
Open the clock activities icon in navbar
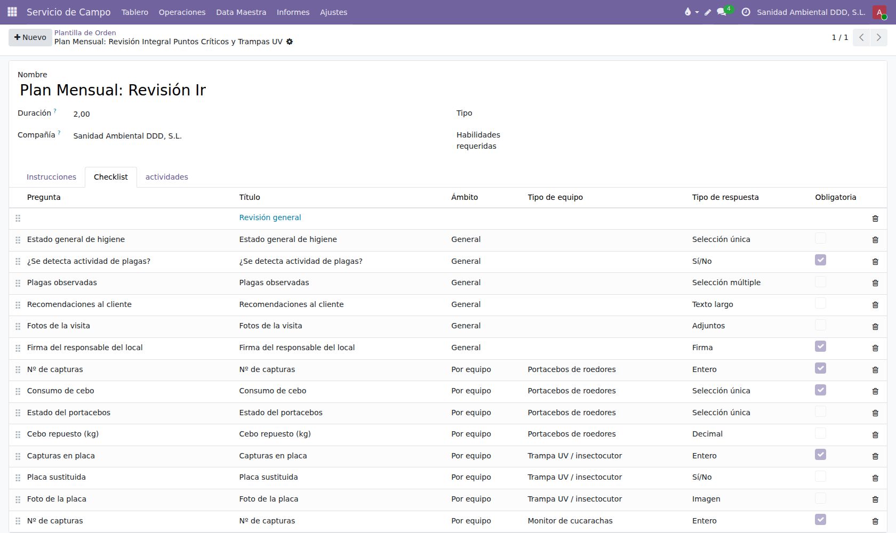point(746,12)
